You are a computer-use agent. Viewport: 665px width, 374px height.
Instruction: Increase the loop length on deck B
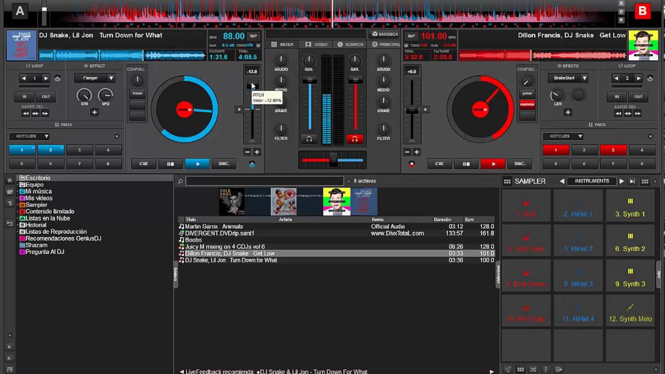point(639,78)
